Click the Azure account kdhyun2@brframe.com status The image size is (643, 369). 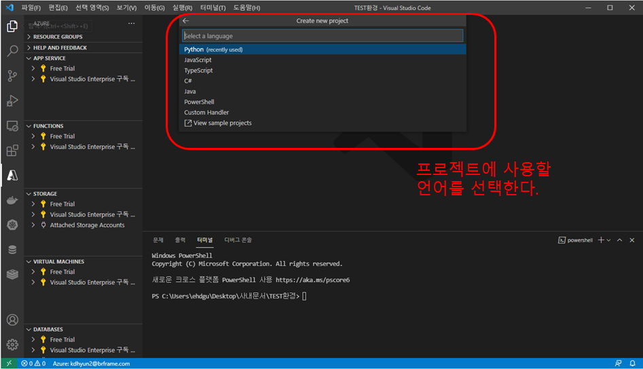point(91,364)
